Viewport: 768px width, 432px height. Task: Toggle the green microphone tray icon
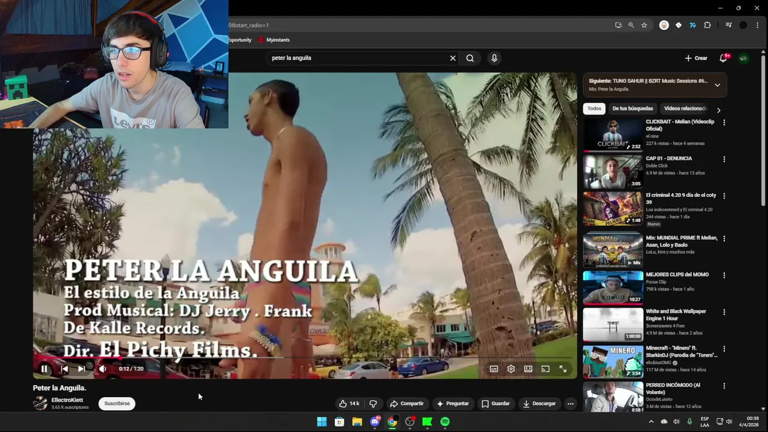click(689, 422)
